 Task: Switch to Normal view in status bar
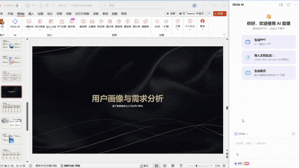tap(157, 166)
